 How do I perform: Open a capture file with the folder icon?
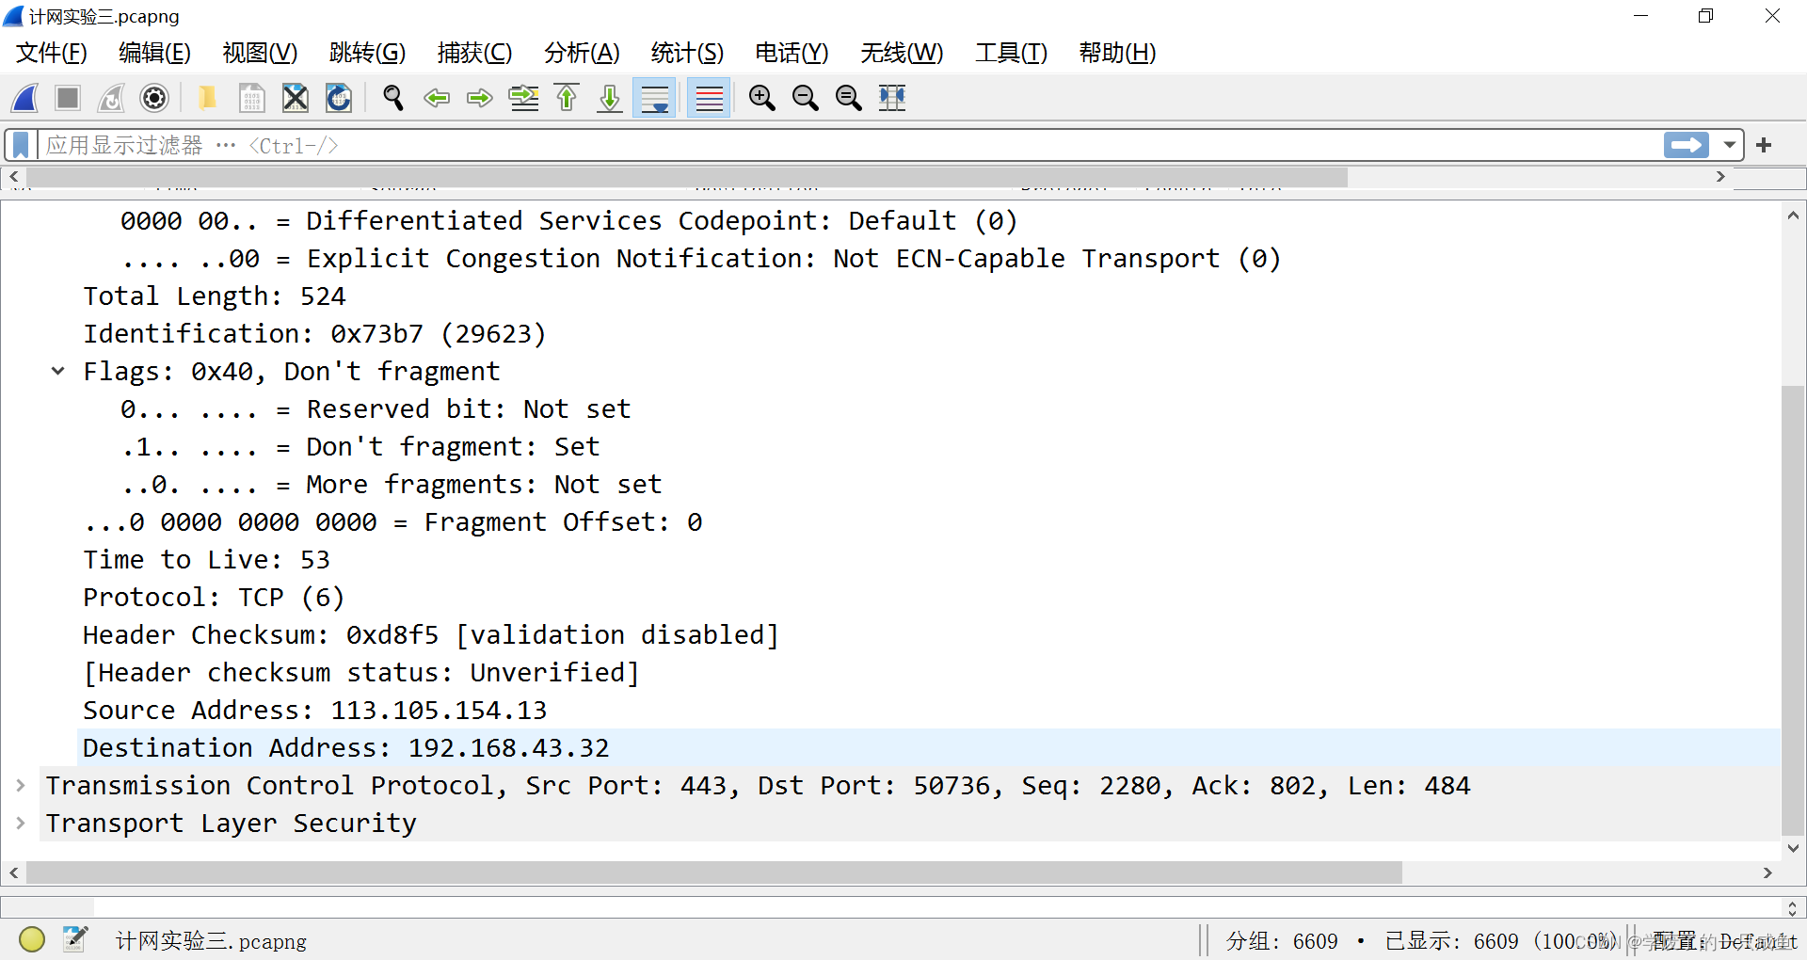tap(207, 98)
